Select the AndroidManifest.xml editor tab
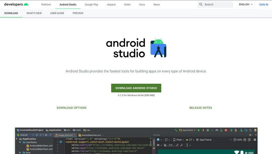The width and height of the screenshot is (272, 154). click(x=90, y=135)
